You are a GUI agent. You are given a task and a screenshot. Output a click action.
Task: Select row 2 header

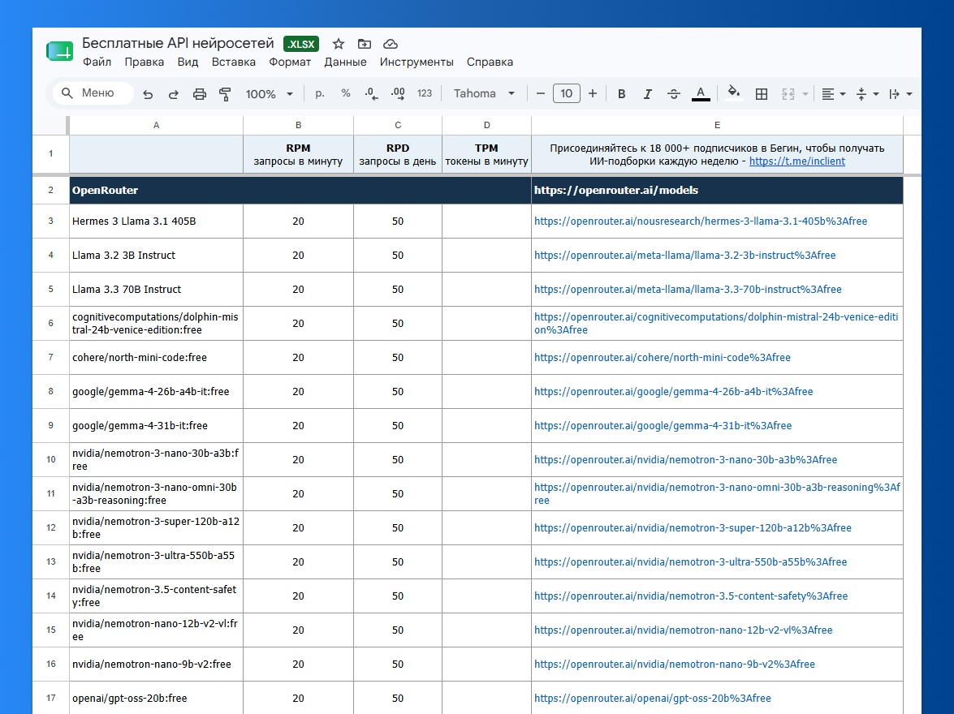tap(50, 191)
